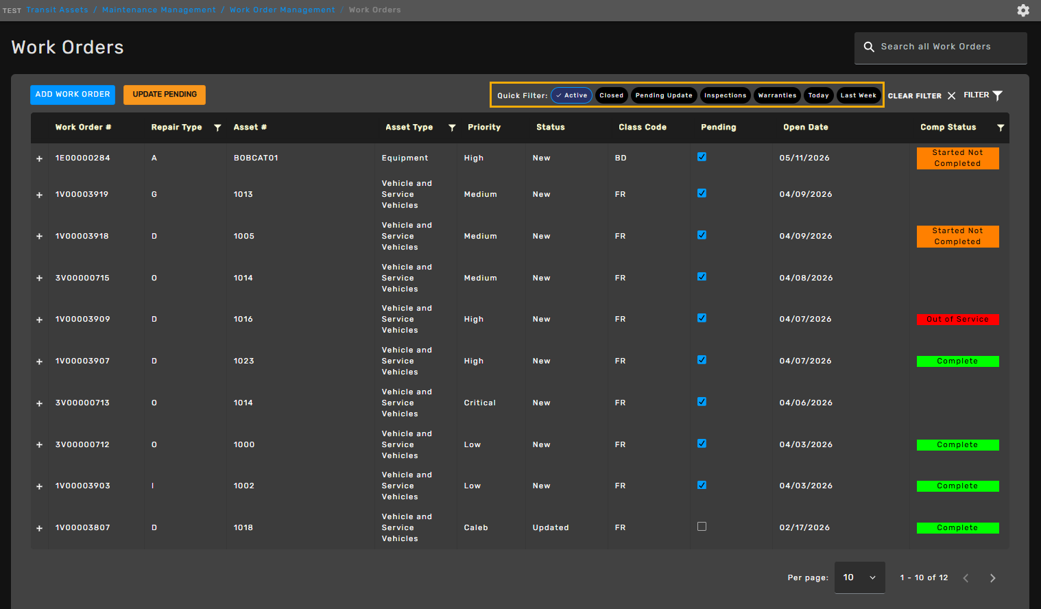Sort by Pending column header
Image resolution: width=1041 pixels, height=609 pixels.
(x=719, y=128)
